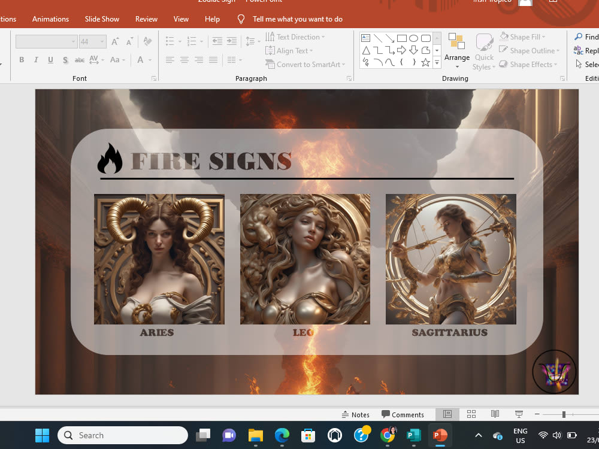
Task: Select the Scribble freeform shape
Action: (x=365, y=62)
